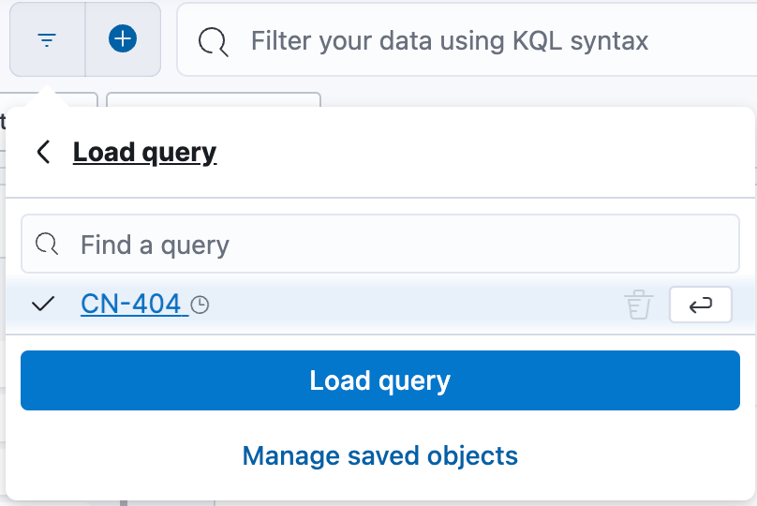Click the blue Load query button
The height and width of the screenshot is (506, 757).
click(380, 380)
